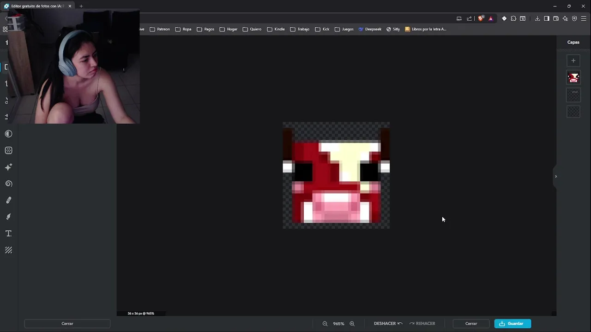
Task: Select the paintbrush draw tool
Action: [8, 217]
